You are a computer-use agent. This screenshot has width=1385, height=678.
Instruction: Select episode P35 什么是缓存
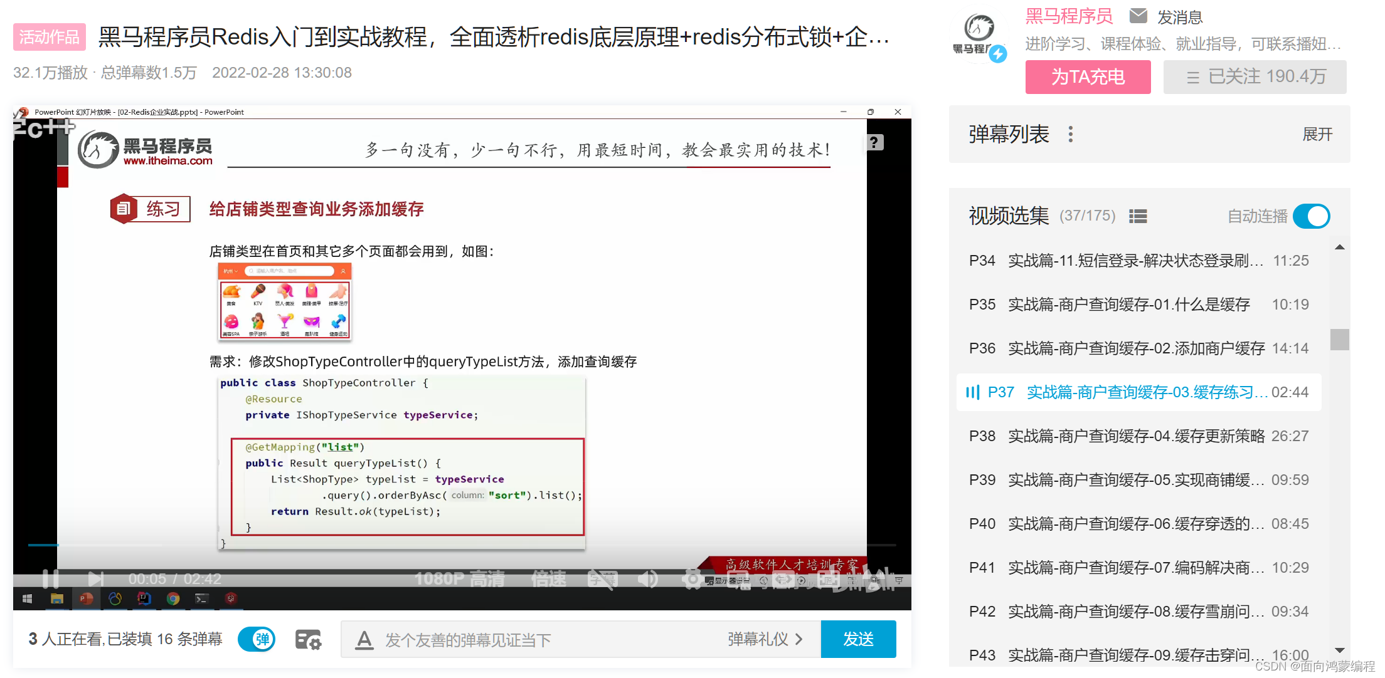[1138, 305]
